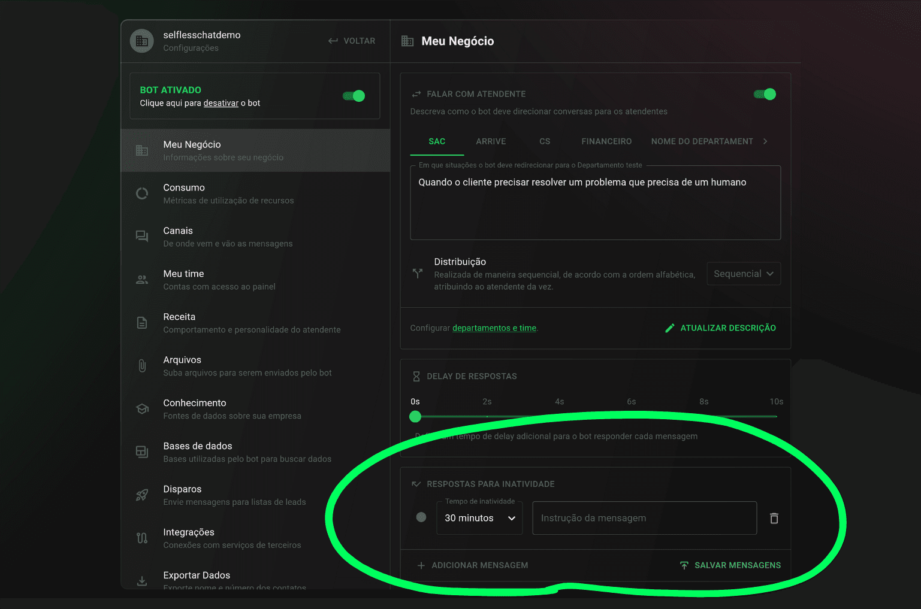Set delay slider to the 10s end

pyautogui.click(x=776, y=416)
